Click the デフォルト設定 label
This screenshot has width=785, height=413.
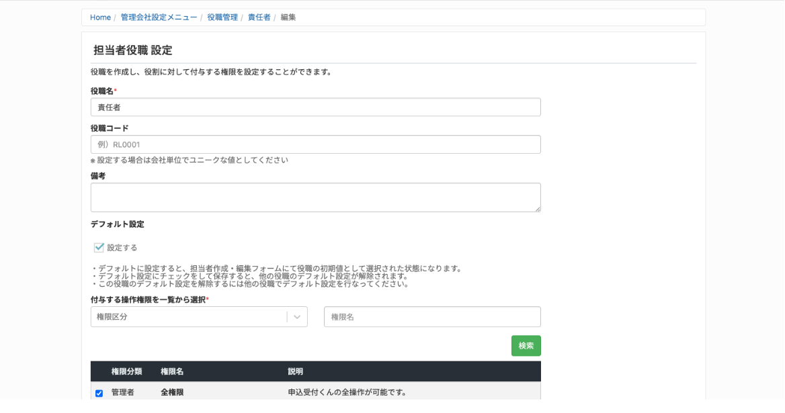(117, 224)
